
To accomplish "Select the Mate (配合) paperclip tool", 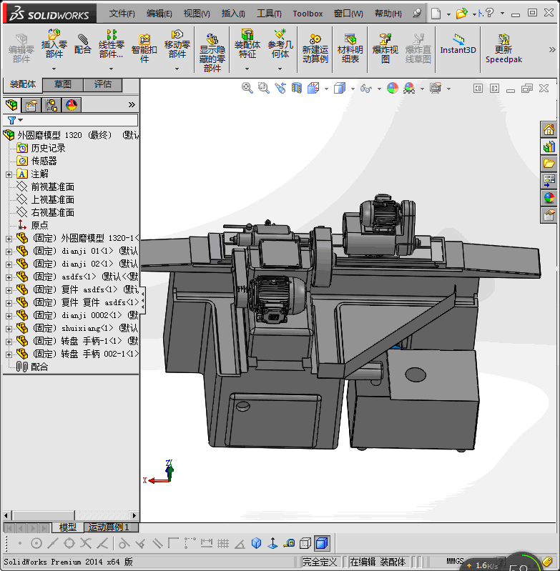I will [x=83, y=44].
